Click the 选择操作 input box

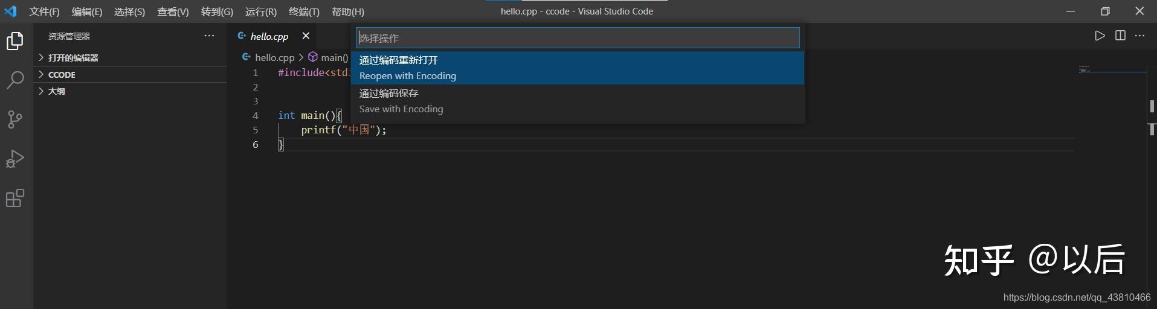point(577,38)
